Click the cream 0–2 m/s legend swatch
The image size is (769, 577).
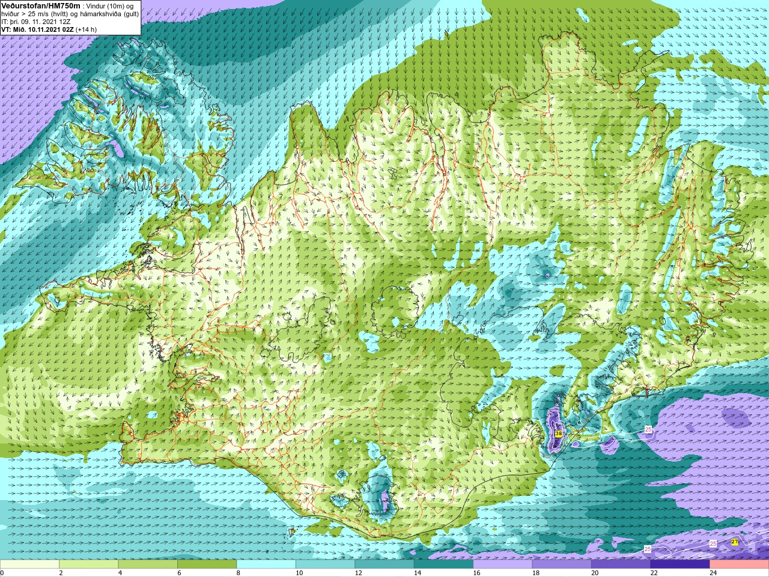pyautogui.click(x=29, y=564)
